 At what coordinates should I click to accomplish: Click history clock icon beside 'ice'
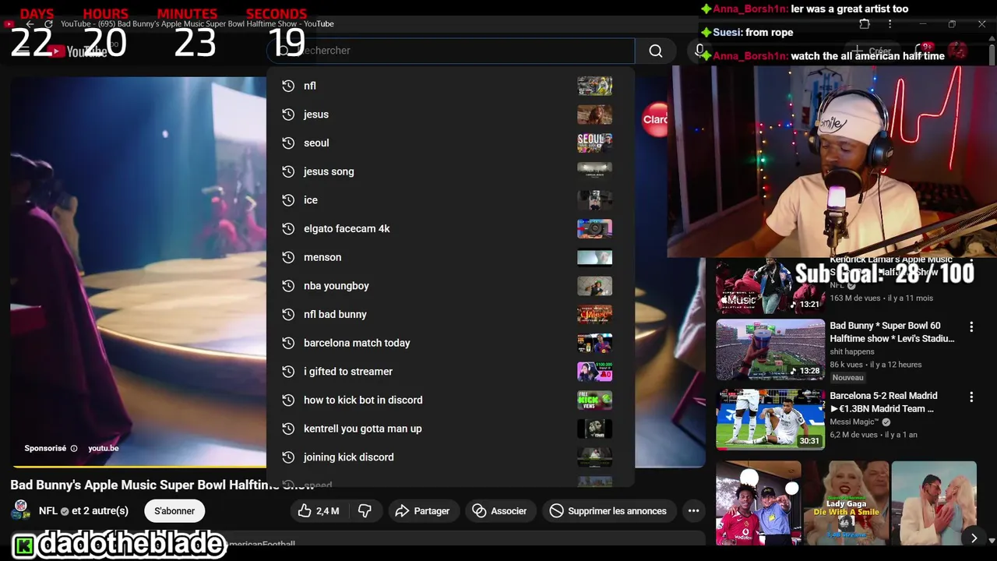pos(288,200)
